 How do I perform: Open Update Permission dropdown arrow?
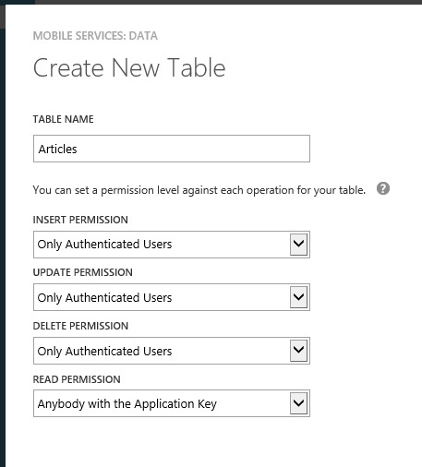298,297
